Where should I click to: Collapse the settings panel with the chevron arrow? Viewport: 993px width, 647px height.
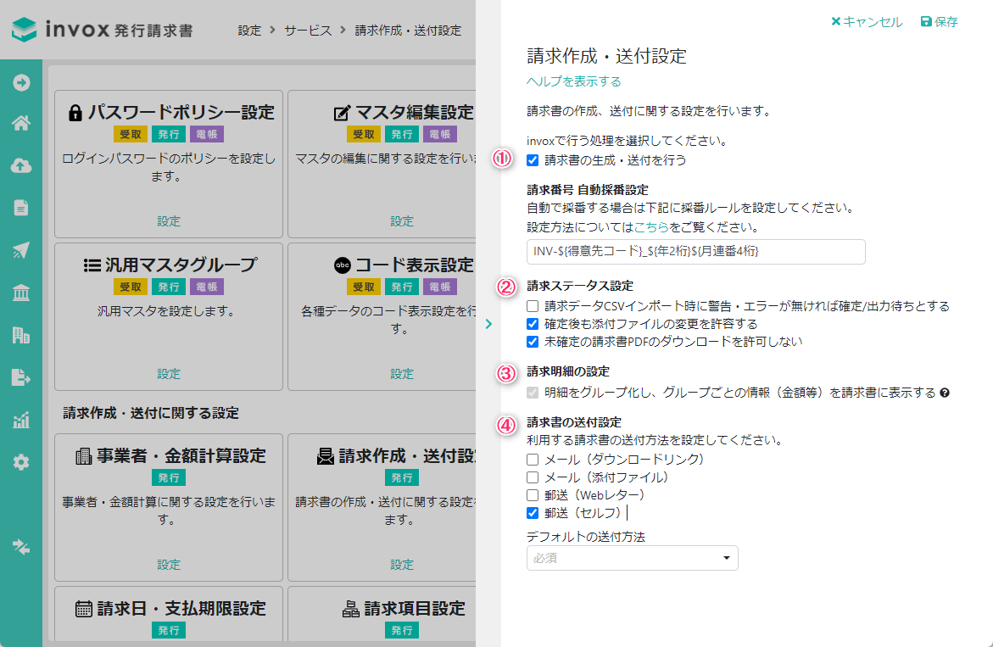point(488,323)
